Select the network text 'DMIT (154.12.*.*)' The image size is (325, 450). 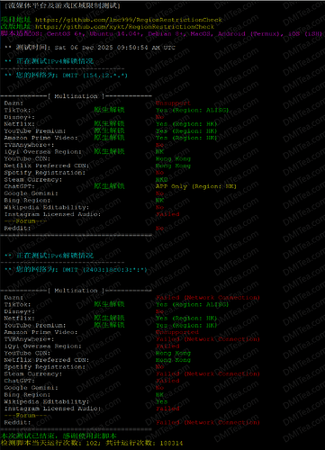pos(95,76)
